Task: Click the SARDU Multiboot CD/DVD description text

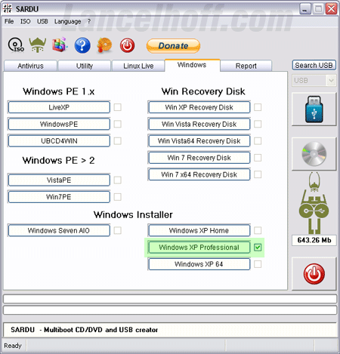Action: click(85, 330)
